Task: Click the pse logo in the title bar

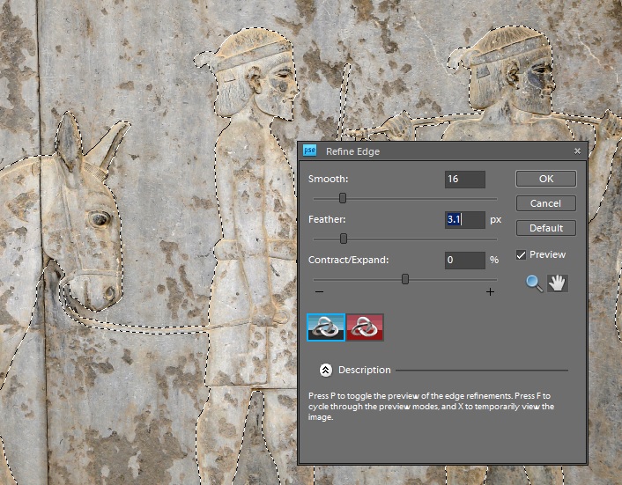Action: tap(309, 151)
